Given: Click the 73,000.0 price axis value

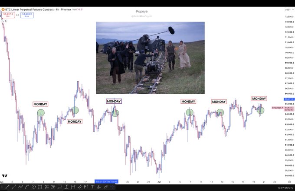Looking at the screenshot, I should coord(289,22).
